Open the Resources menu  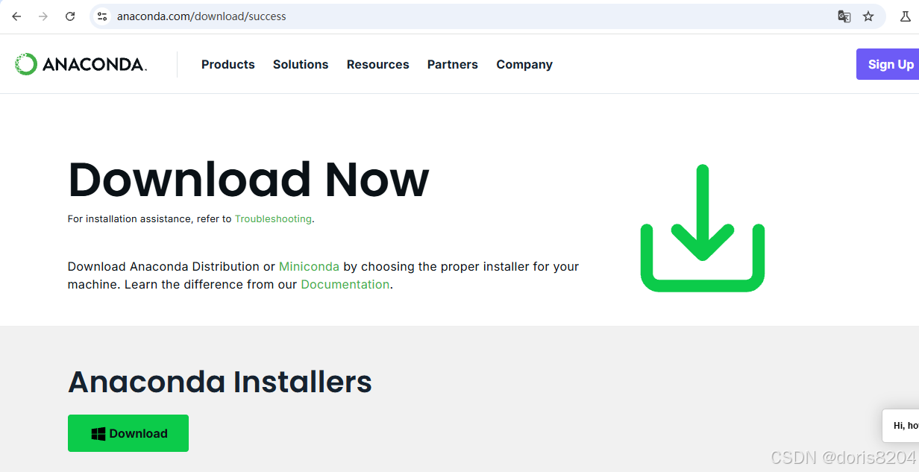pos(378,64)
